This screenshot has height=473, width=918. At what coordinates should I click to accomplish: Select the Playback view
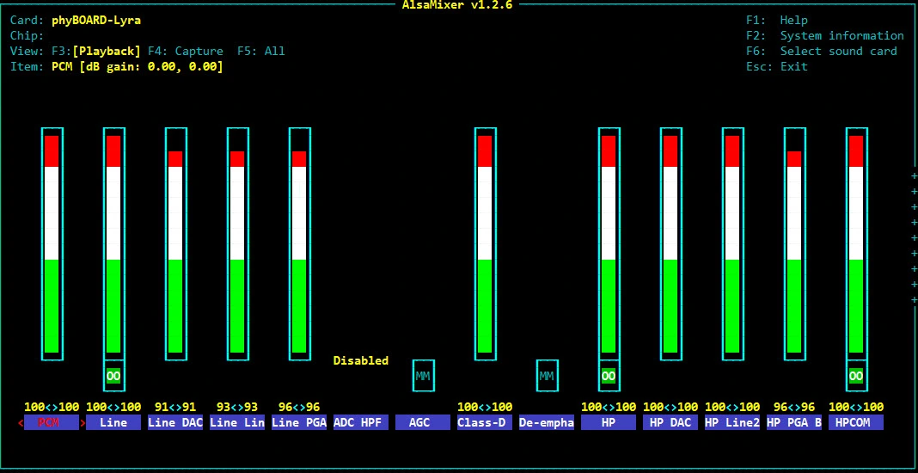coord(106,51)
